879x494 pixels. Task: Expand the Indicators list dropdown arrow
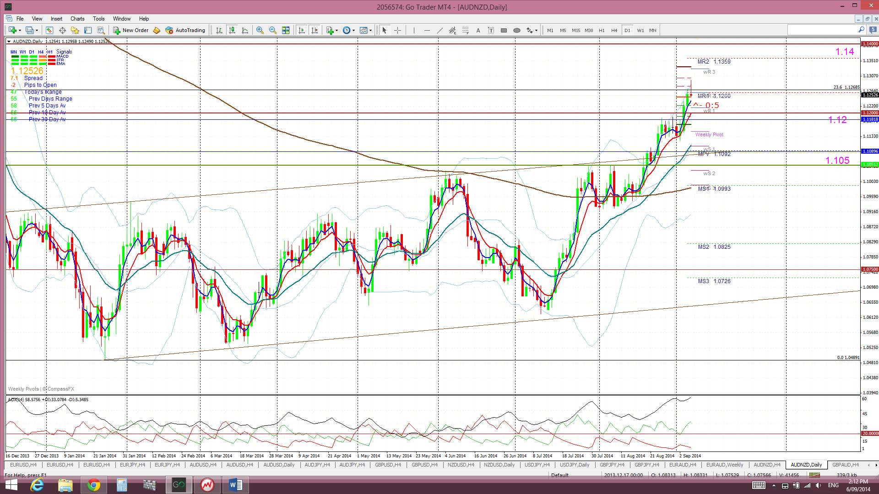click(337, 31)
